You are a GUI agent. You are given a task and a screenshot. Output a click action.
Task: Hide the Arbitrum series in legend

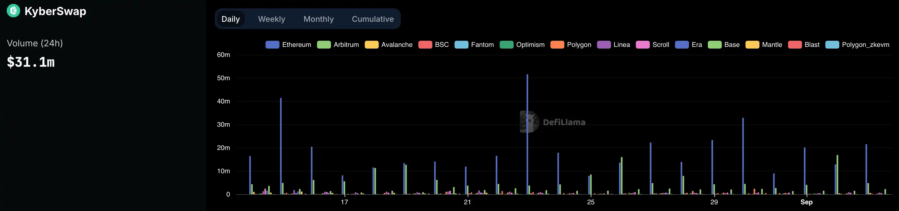(338, 45)
